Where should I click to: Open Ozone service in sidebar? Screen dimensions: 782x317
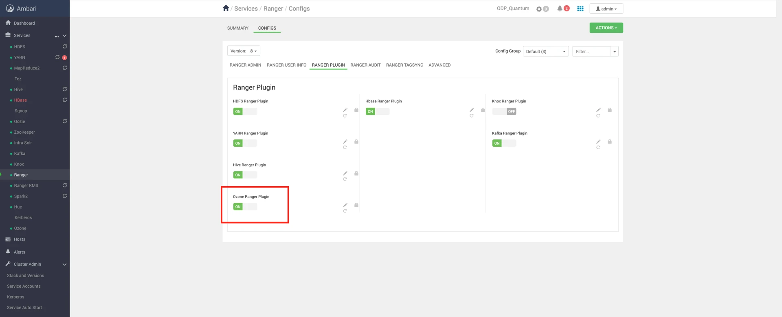(20, 228)
